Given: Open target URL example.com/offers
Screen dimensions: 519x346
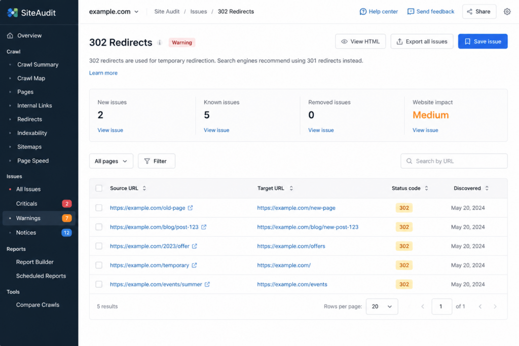Looking at the screenshot, I should coord(291,246).
